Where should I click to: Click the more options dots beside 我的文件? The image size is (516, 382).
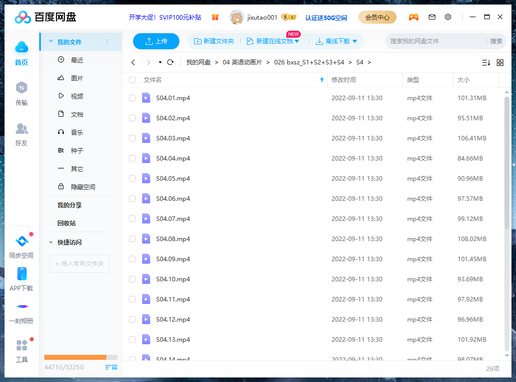[x=107, y=42]
